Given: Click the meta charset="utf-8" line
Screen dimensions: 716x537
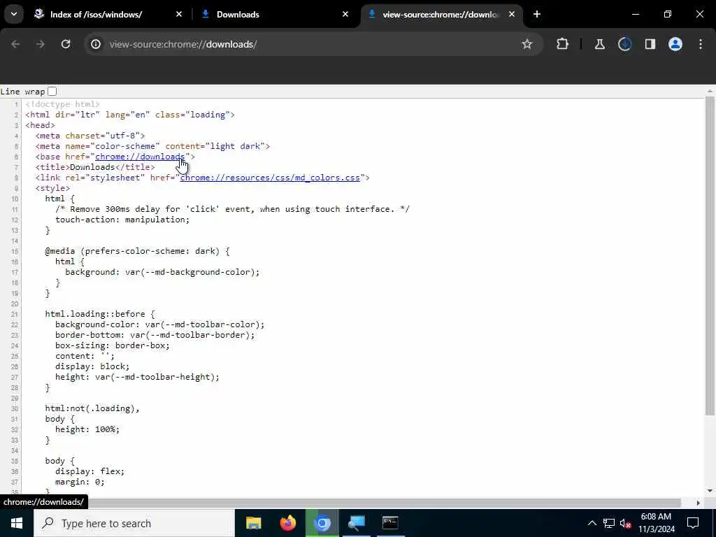Looking at the screenshot, I should (90, 136).
